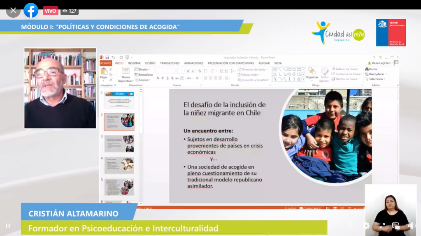The image size is (421, 236).
Task: Open the INSERTAR ribbon tab
Action: [134, 63]
